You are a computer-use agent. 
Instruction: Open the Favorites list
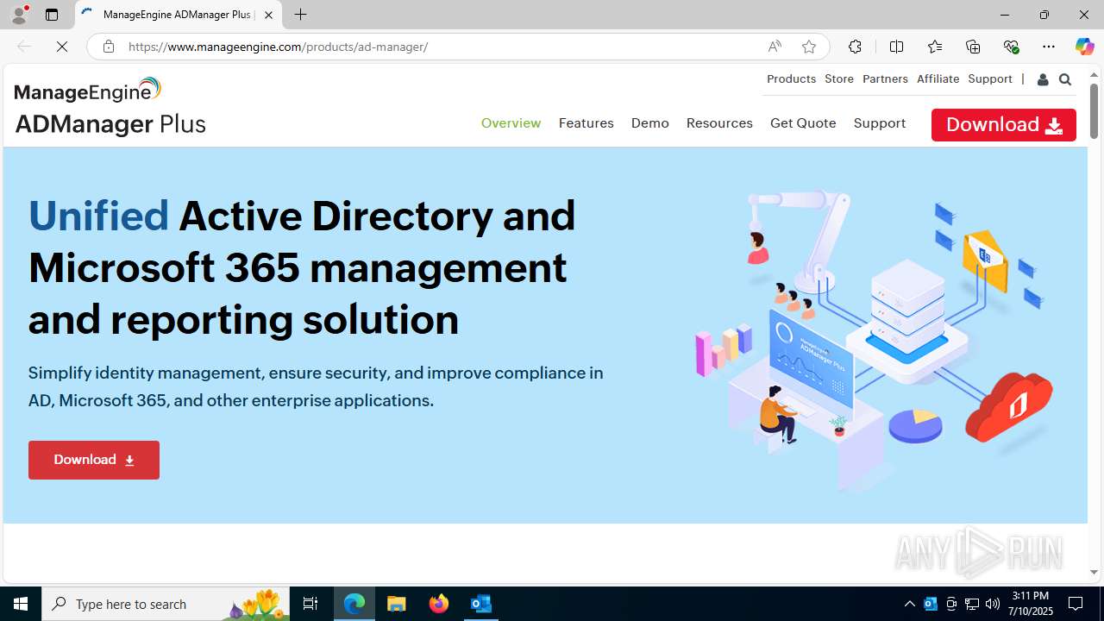pyautogui.click(x=935, y=47)
